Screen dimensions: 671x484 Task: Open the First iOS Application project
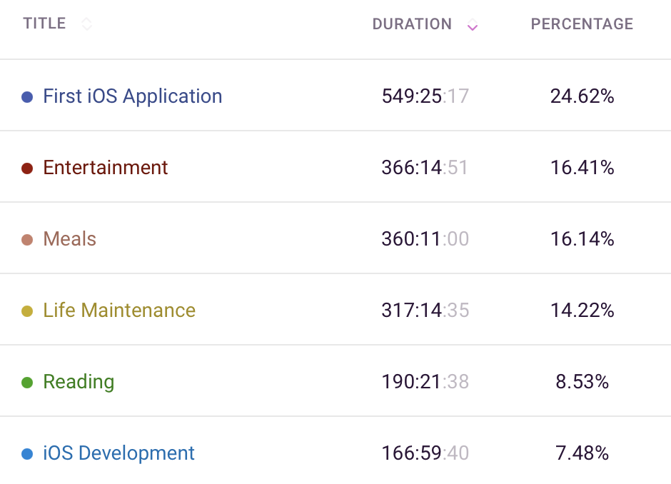pos(133,96)
